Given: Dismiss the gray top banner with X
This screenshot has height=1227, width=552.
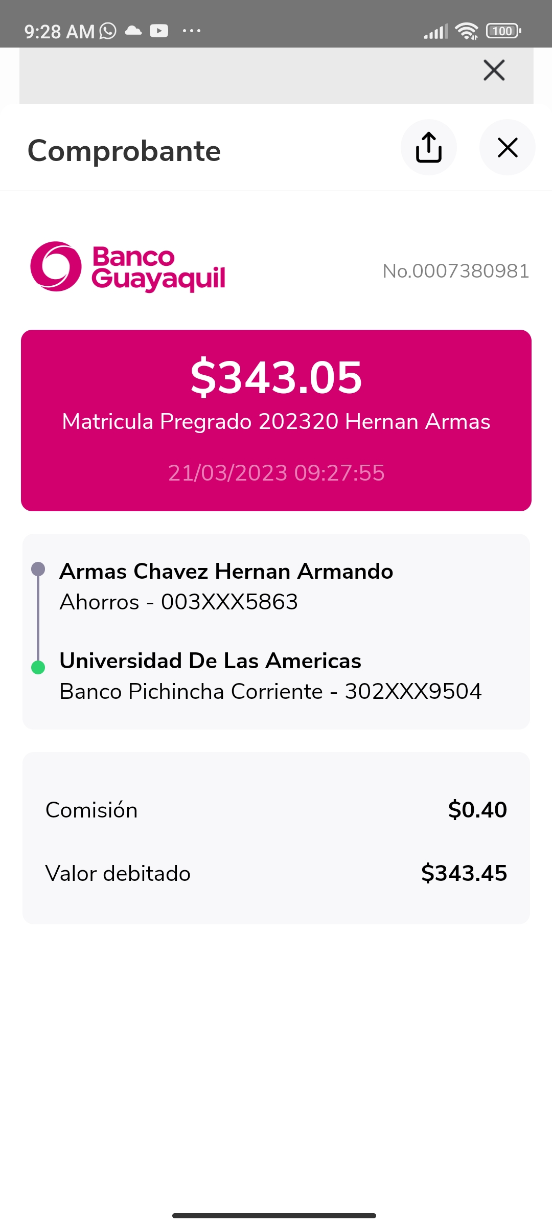Looking at the screenshot, I should click(494, 71).
